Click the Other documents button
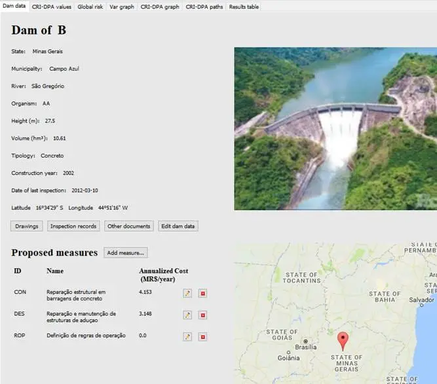Viewport: 437px width, 384px height. pos(129,226)
